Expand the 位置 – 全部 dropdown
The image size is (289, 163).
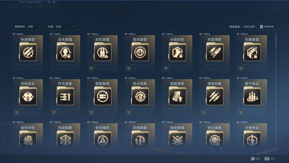[x=61, y=27]
